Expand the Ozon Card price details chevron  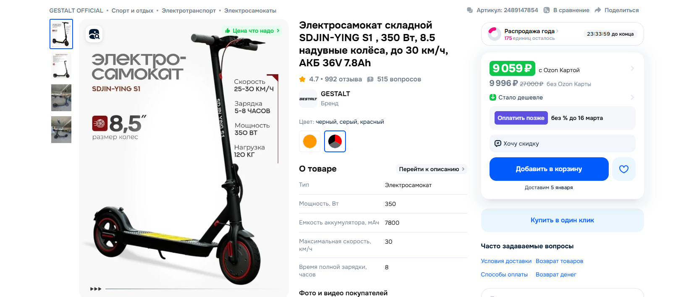(x=632, y=68)
